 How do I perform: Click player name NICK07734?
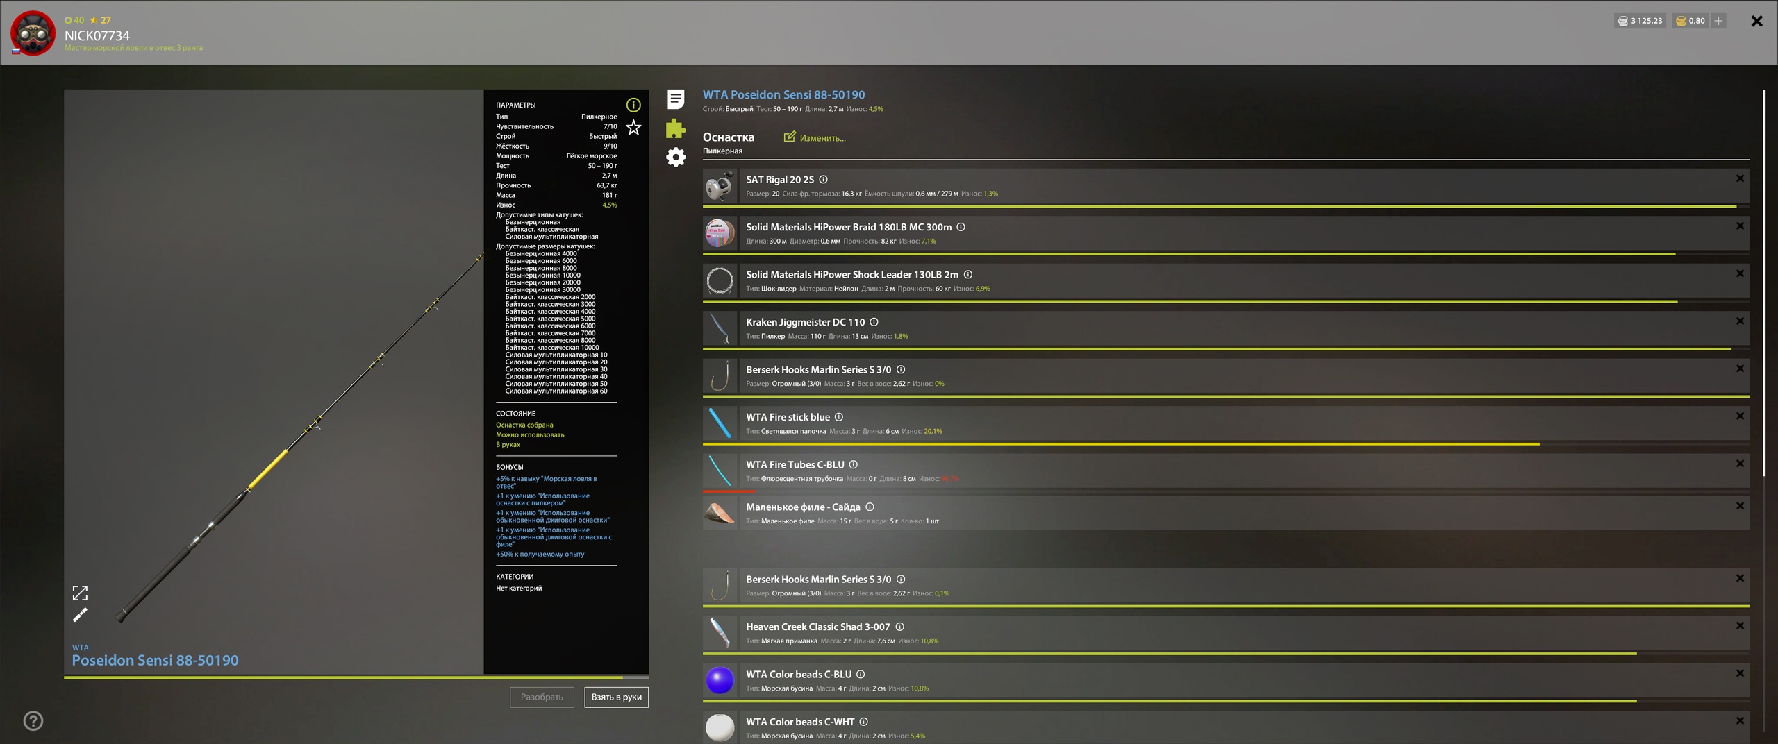pyautogui.click(x=97, y=35)
